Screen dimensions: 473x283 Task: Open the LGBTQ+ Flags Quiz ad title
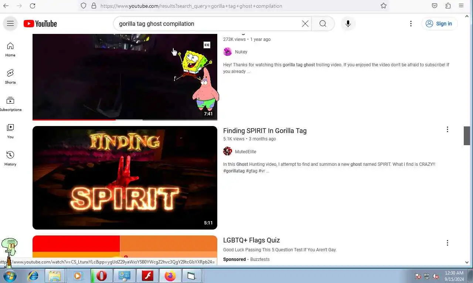(251, 240)
